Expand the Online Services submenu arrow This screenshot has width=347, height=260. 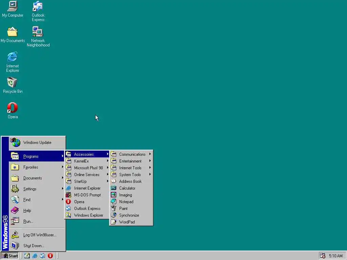(107, 174)
